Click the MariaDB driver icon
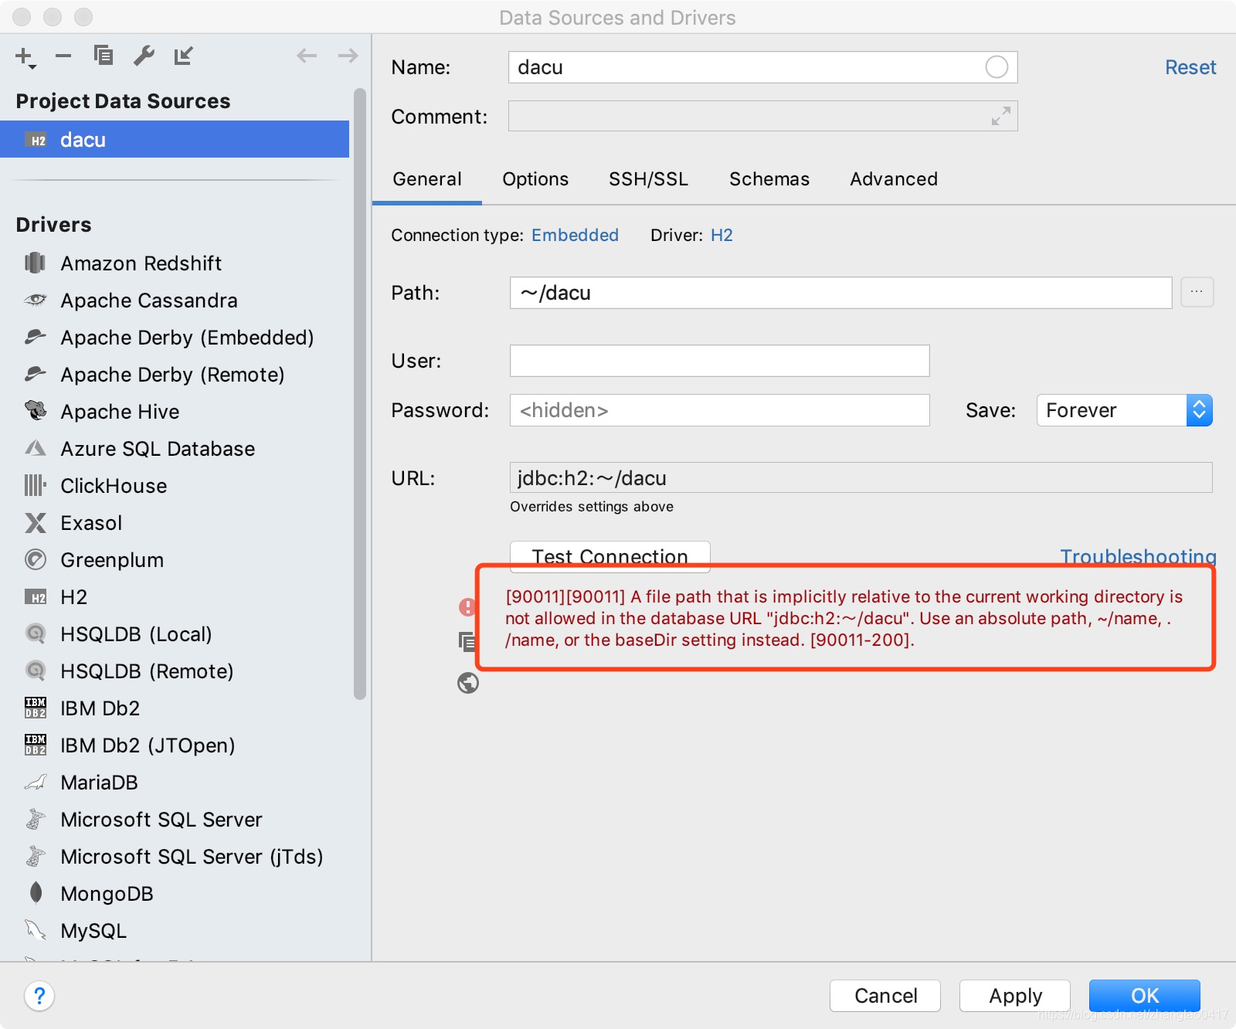Viewport: 1236px width, 1029px height. click(x=36, y=783)
